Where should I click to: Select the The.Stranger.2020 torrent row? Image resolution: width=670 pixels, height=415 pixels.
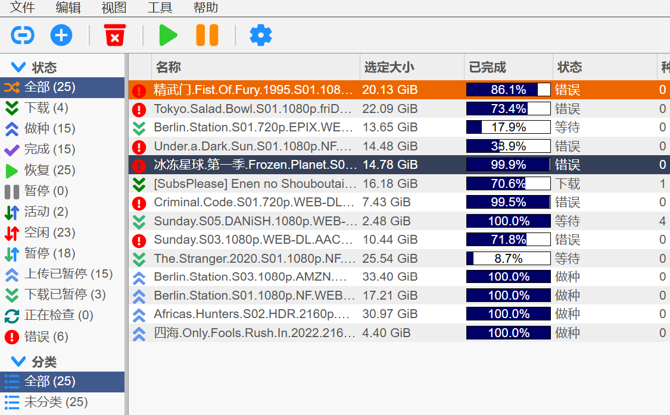(254, 259)
